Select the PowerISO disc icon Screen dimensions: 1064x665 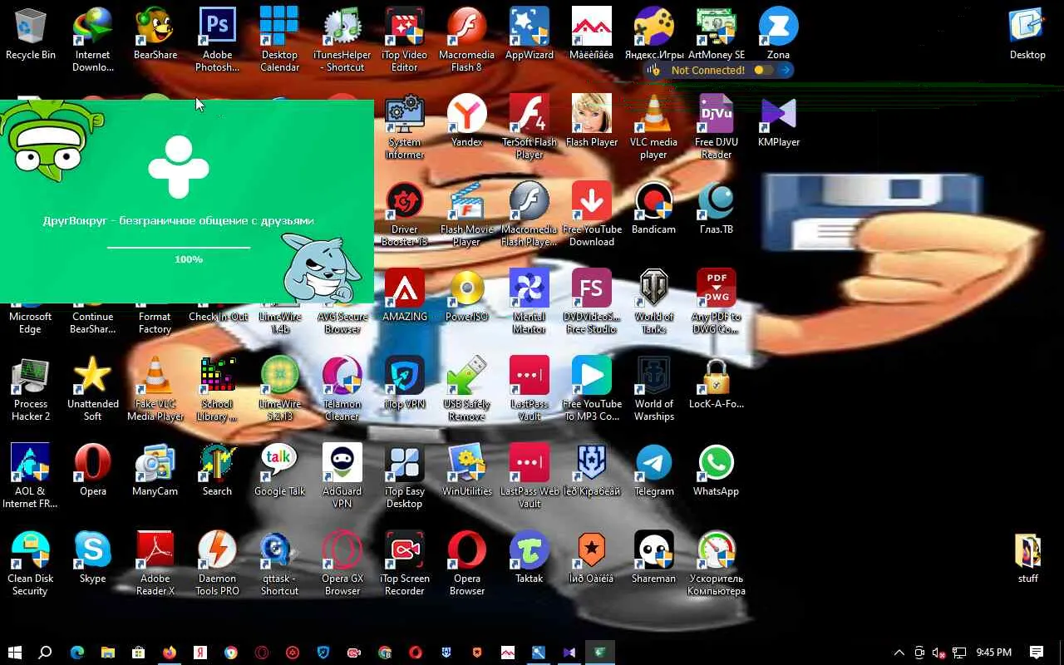467,296
